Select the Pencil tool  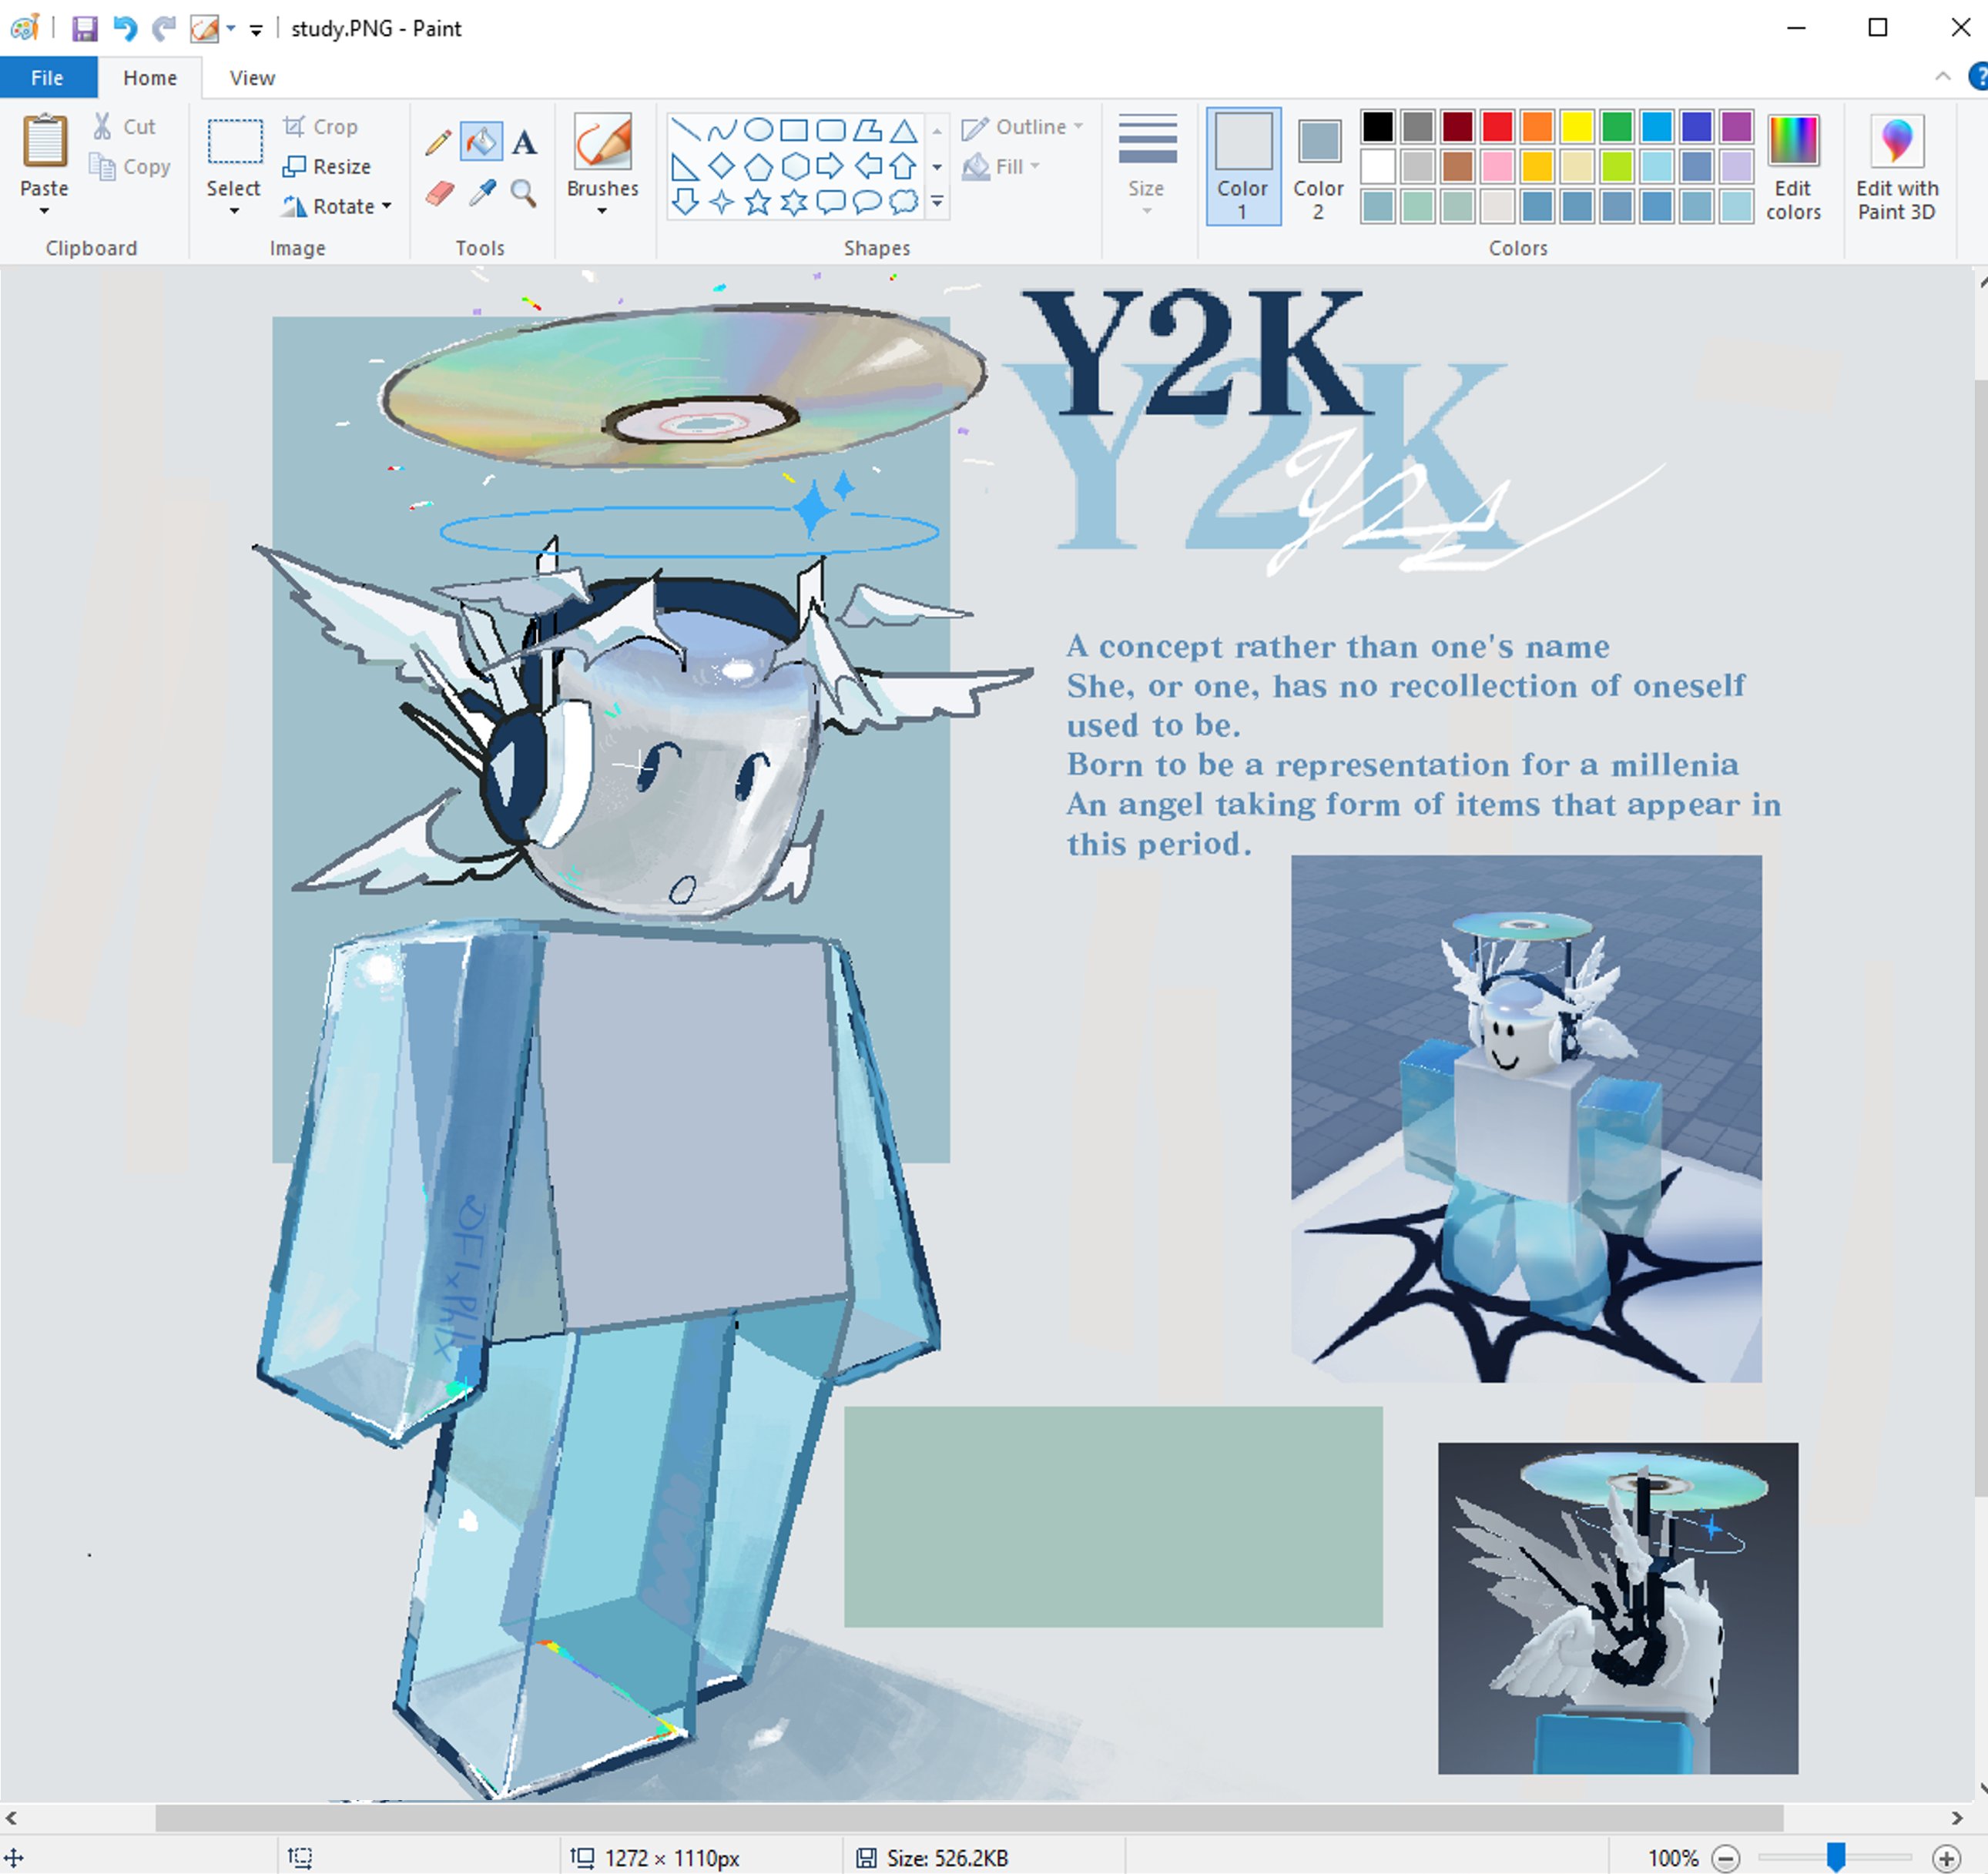click(x=437, y=142)
